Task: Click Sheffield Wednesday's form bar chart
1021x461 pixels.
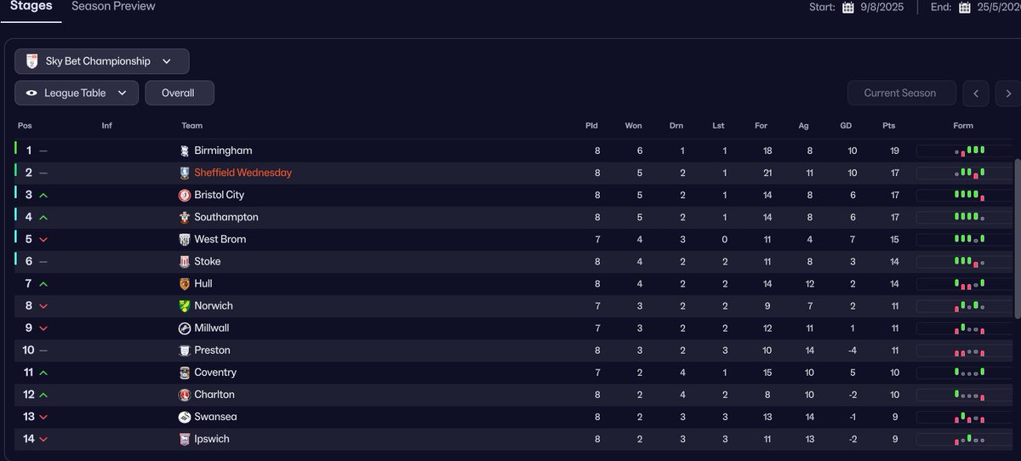Action: [x=970, y=173]
